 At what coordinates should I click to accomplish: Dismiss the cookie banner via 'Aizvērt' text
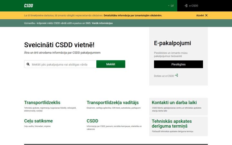pos(200,15)
